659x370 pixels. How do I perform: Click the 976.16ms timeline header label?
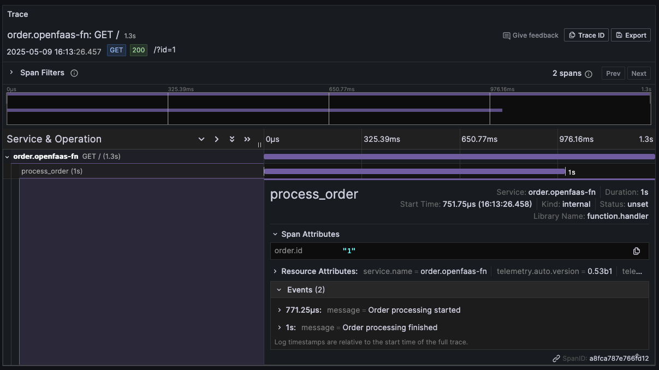[x=576, y=139]
